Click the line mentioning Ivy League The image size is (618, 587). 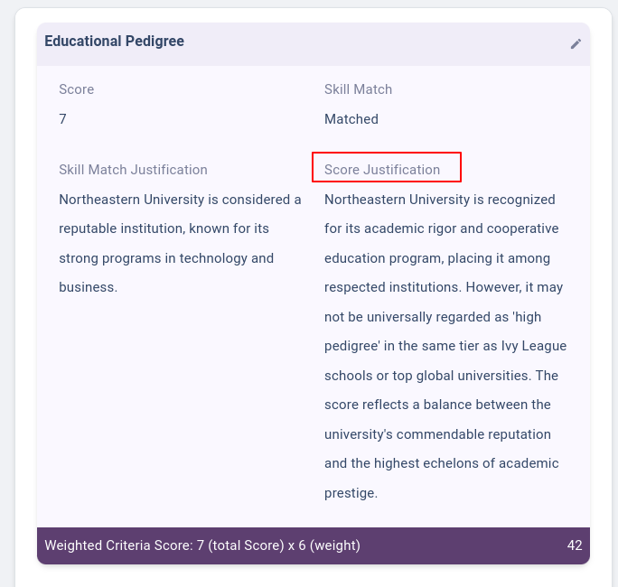tap(445, 346)
